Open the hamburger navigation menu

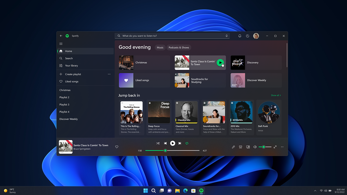(61, 44)
